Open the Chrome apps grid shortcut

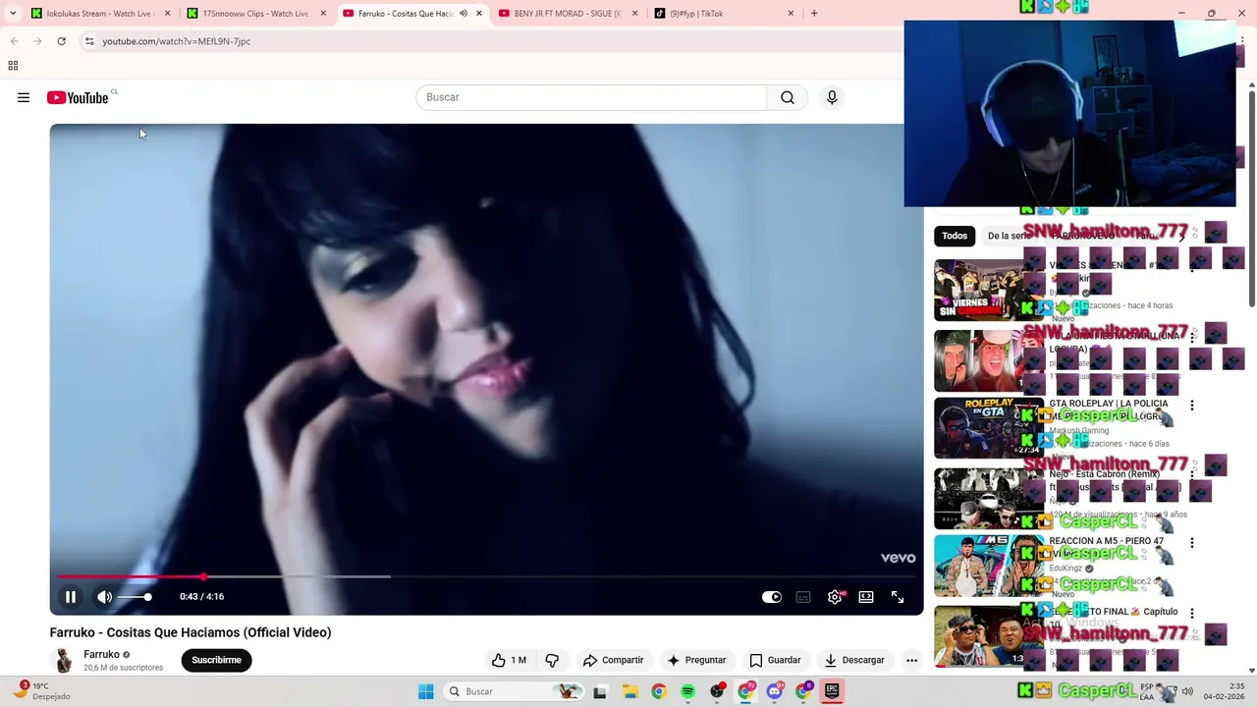[x=13, y=66]
